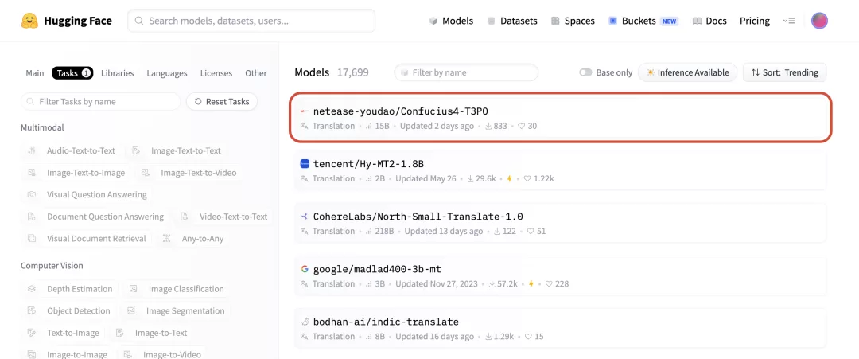Open tencent/Hy-MT2-1.8B model
Image resolution: width=859 pixels, height=359 pixels.
561,170
